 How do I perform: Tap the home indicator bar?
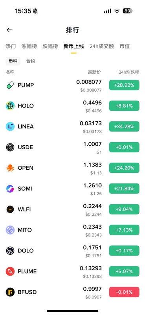73,311
